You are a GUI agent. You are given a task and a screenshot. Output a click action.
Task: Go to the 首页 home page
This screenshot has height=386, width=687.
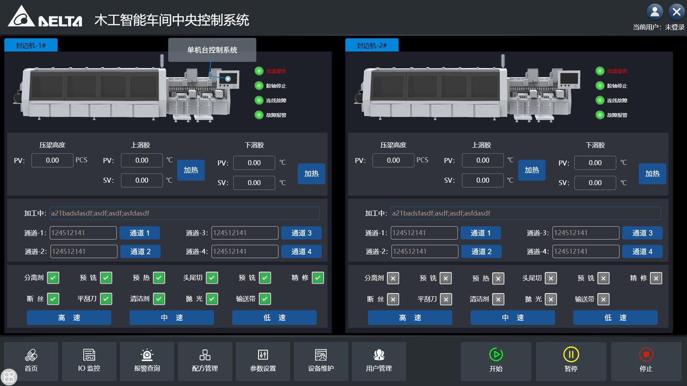point(31,361)
